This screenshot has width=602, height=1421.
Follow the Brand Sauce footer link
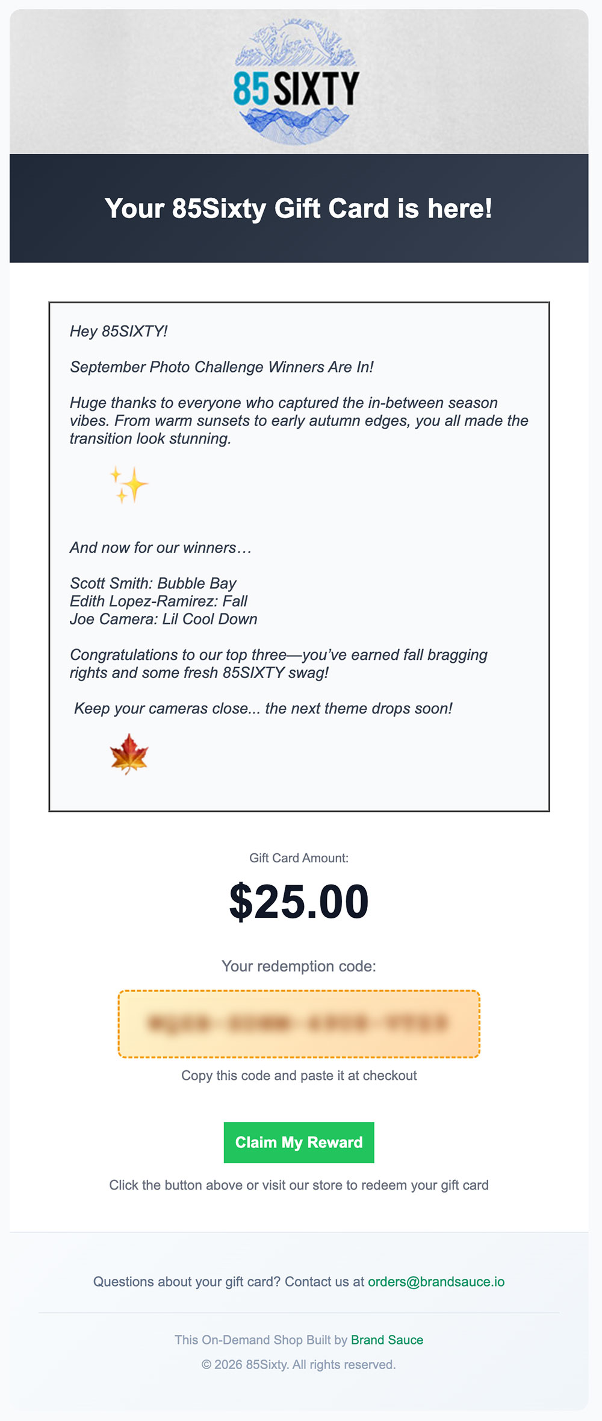386,1340
